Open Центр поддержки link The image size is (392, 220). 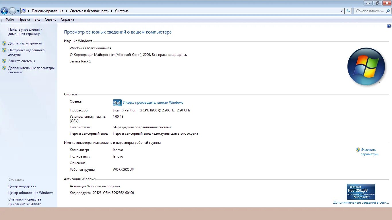22,186
